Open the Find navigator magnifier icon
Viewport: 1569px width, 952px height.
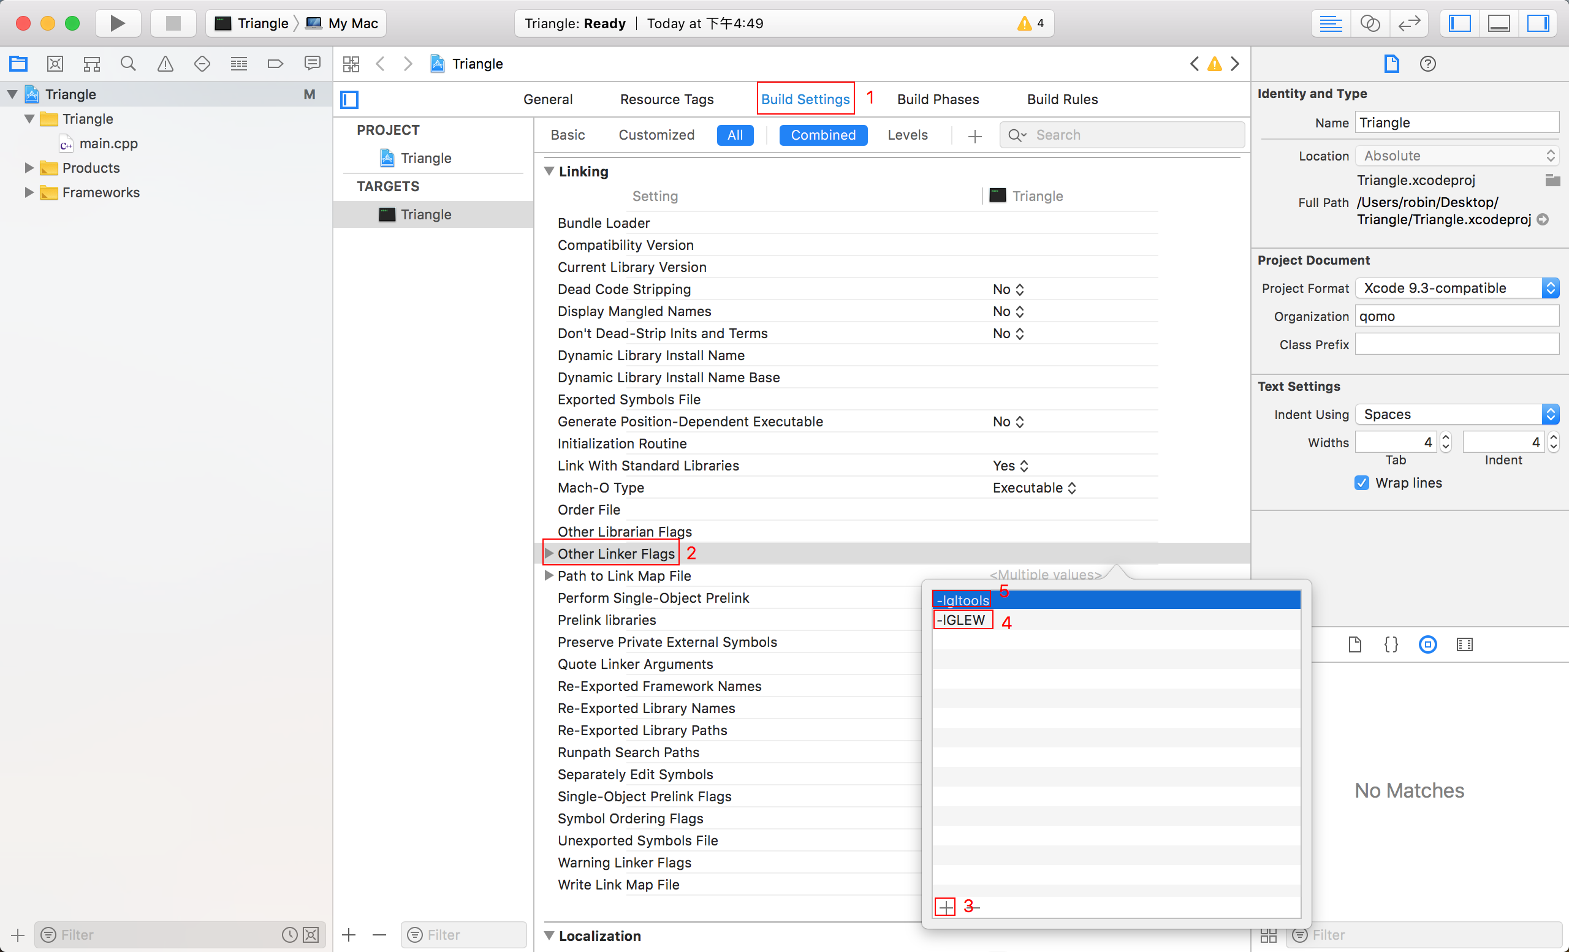point(128,64)
